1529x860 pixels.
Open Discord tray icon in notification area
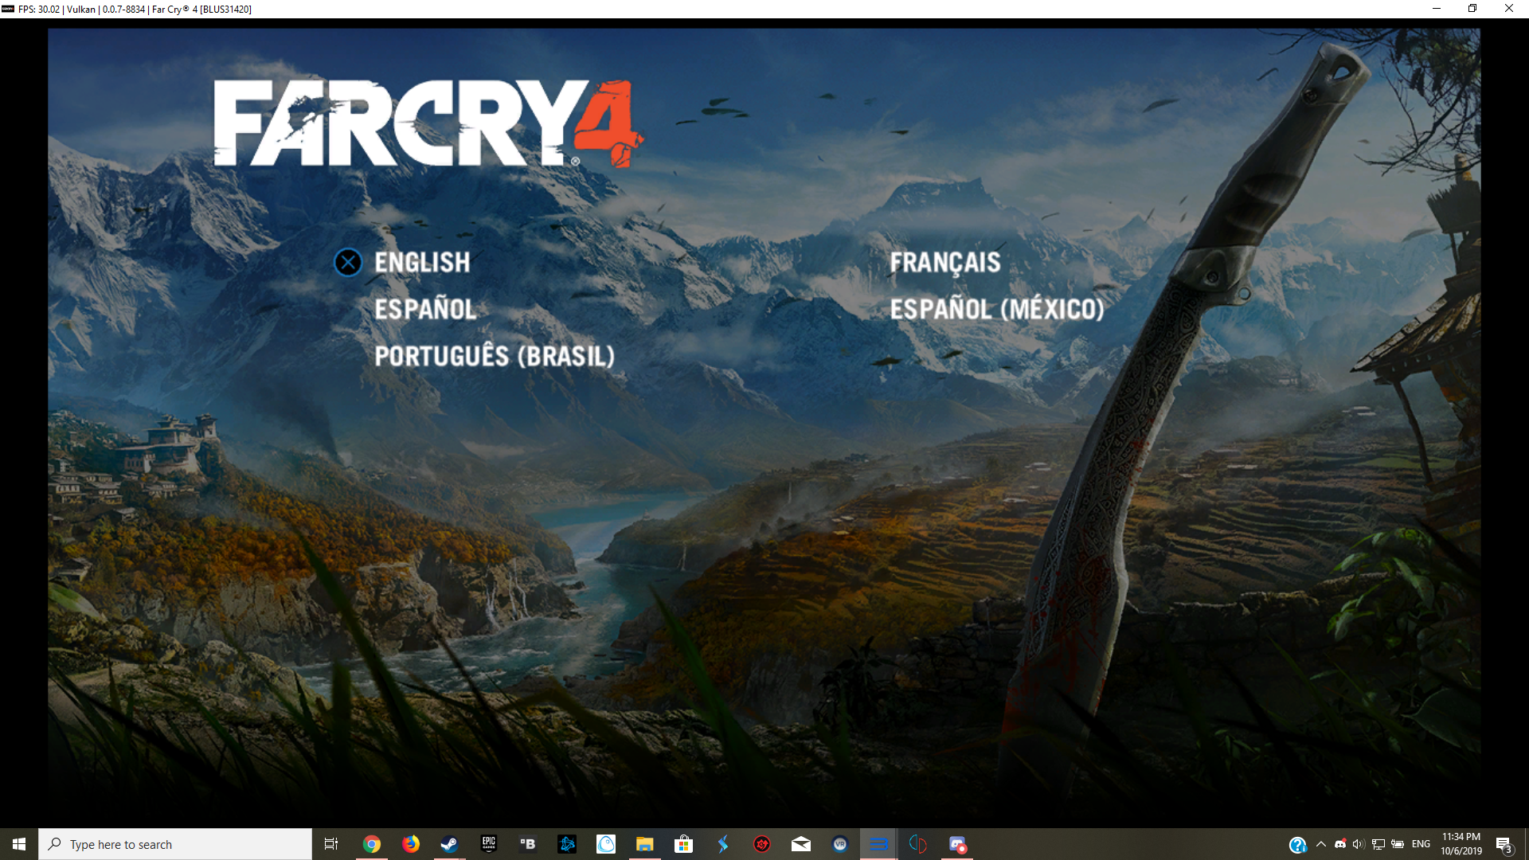tap(1340, 844)
